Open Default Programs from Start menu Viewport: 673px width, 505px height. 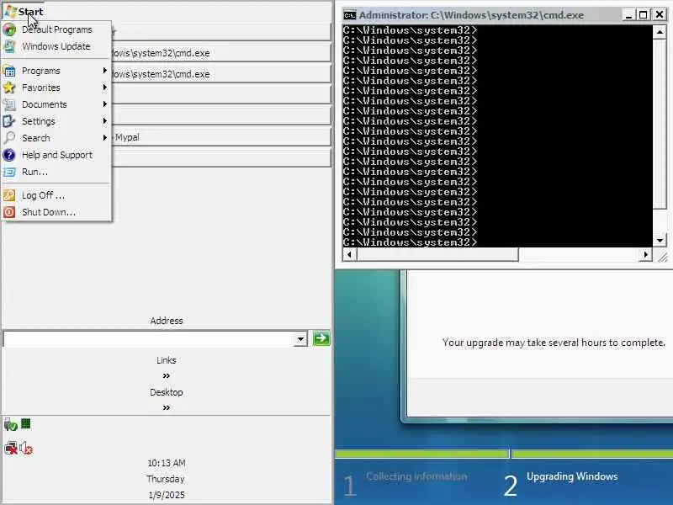click(x=56, y=29)
